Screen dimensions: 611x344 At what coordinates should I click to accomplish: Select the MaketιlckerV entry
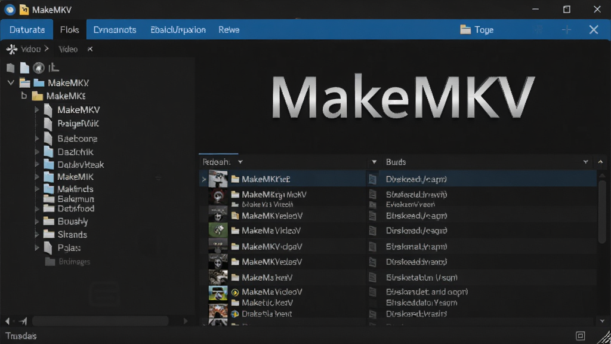267,303
